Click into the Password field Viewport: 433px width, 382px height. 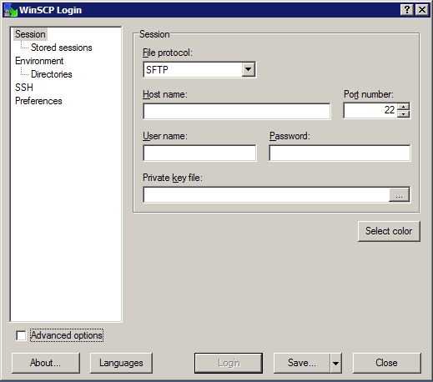coord(340,153)
